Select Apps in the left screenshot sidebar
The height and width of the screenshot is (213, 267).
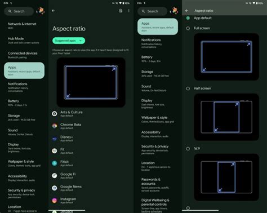tap(24, 70)
